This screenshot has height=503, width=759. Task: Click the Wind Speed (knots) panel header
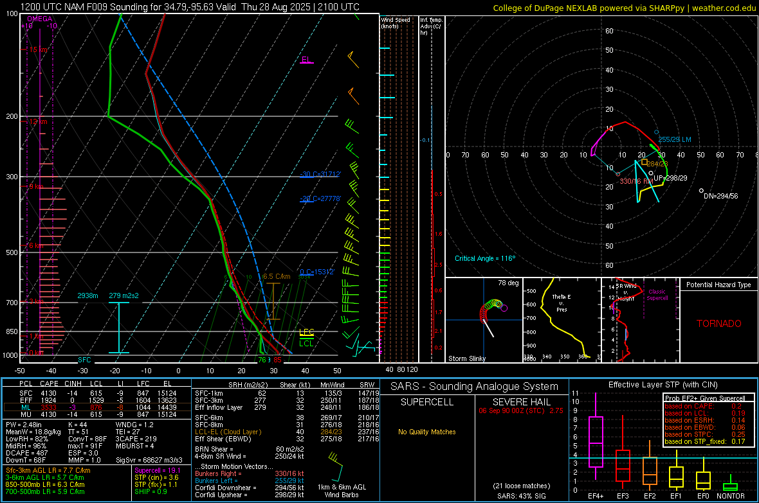[x=396, y=22]
